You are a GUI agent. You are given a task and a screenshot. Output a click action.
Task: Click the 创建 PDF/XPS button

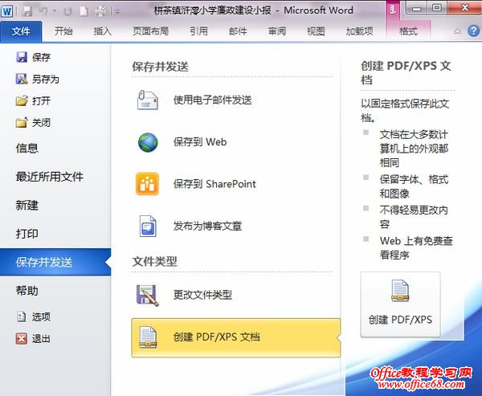point(401,304)
